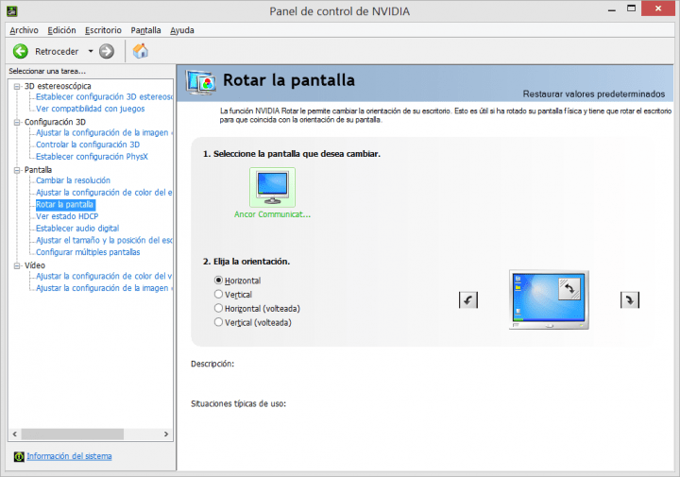Open Cambiar la resolución
The width and height of the screenshot is (680, 477).
click(73, 180)
